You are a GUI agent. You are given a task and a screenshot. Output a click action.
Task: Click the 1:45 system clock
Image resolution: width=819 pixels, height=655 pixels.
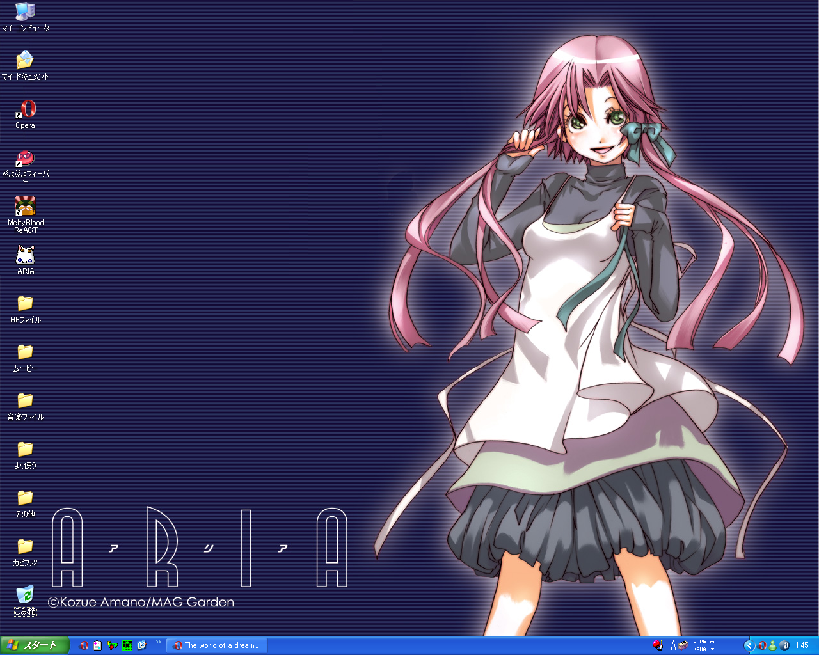pos(802,645)
